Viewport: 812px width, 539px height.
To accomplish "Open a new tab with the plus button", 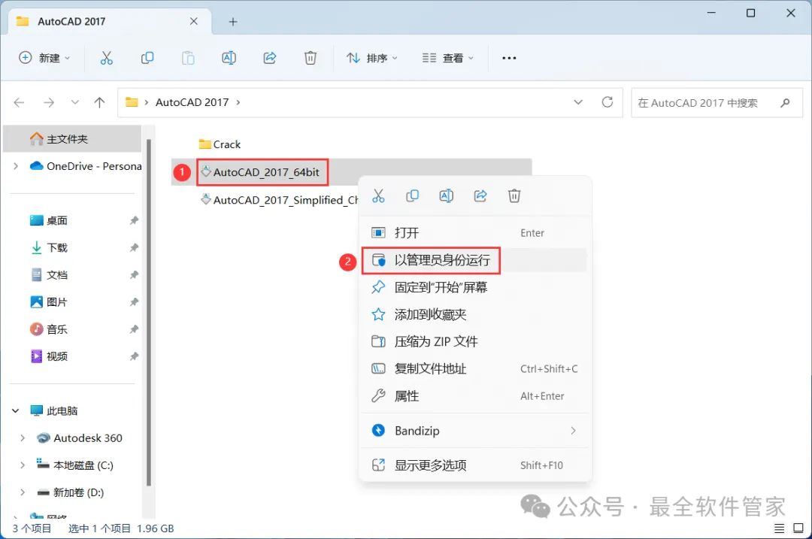I will [x=233, y=22].
